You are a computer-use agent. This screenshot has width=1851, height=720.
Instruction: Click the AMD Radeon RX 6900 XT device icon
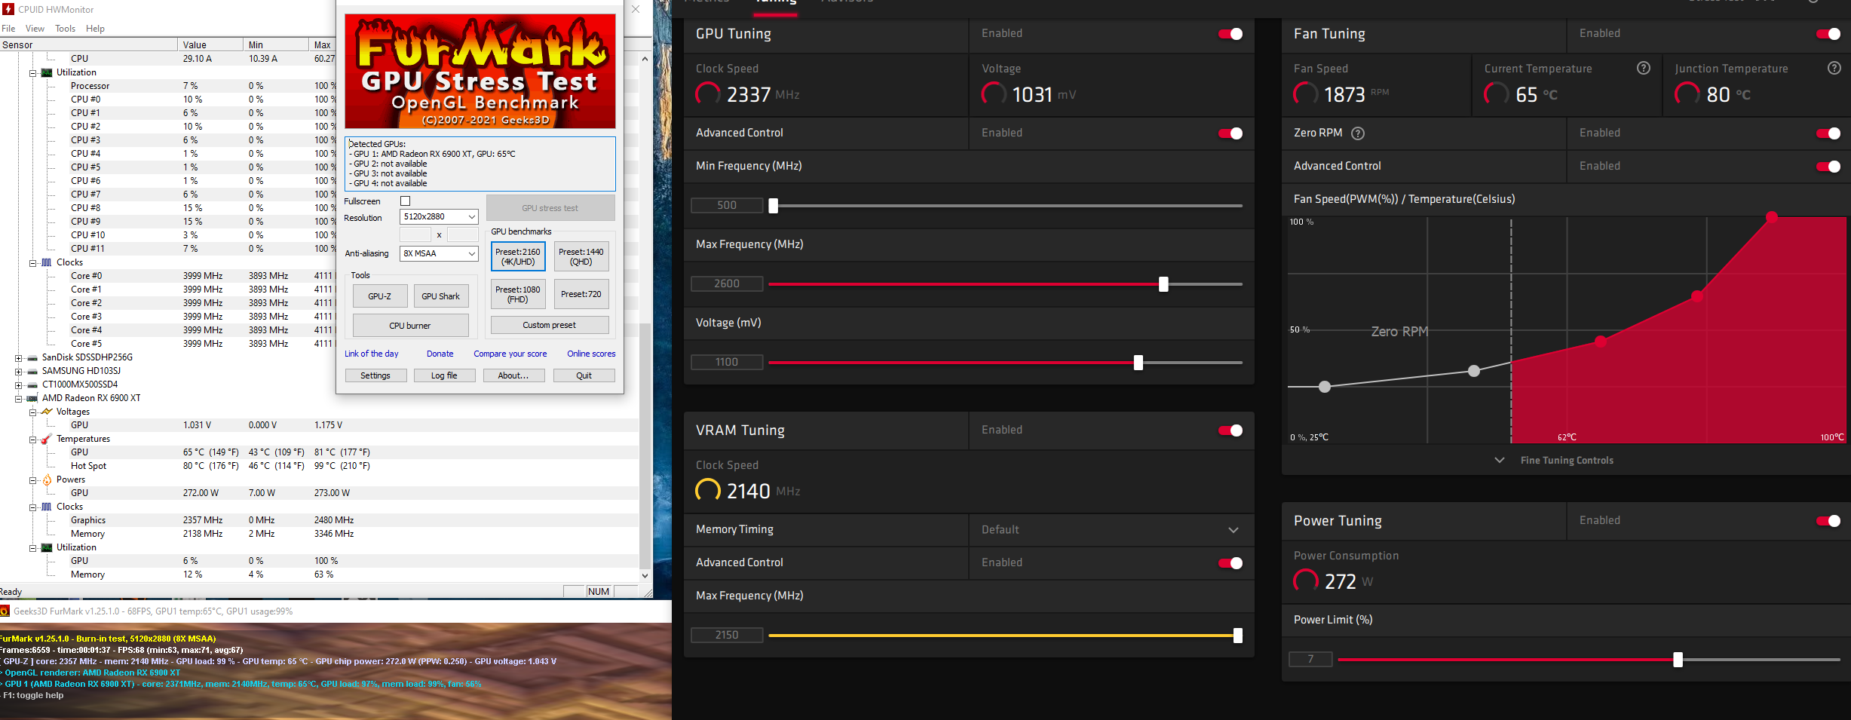point(32,398)
